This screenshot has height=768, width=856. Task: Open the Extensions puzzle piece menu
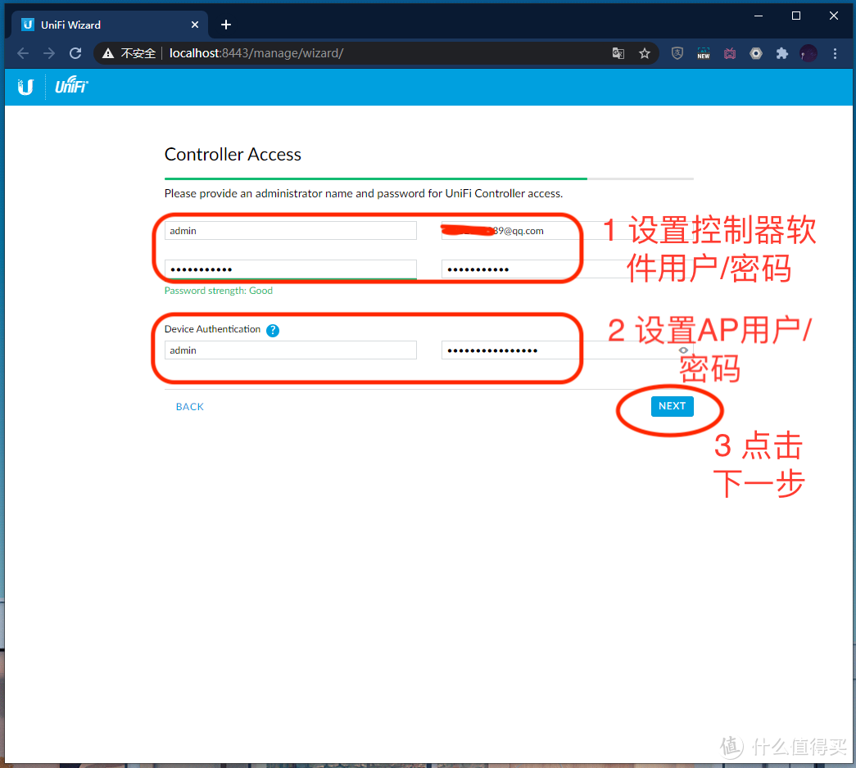pyautogui.click(x=782, y=53)
